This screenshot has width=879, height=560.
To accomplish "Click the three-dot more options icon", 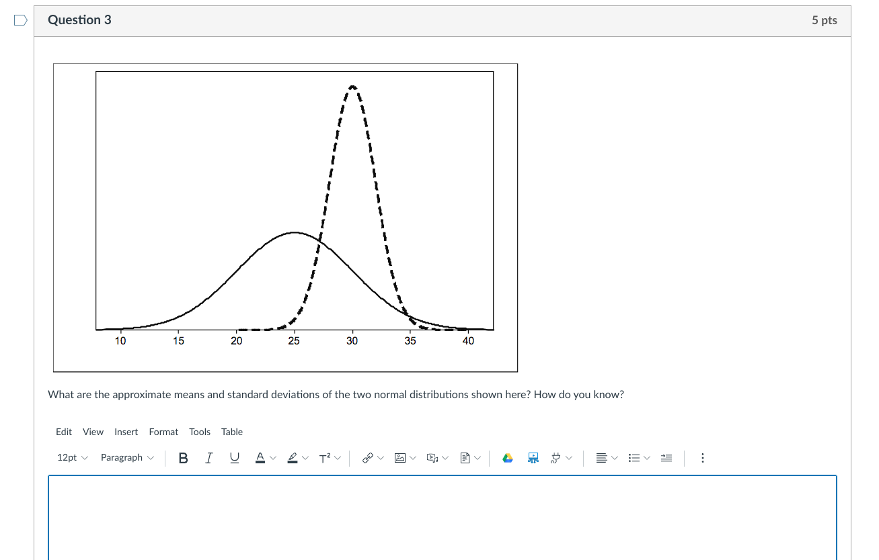I will pos(702,458).
